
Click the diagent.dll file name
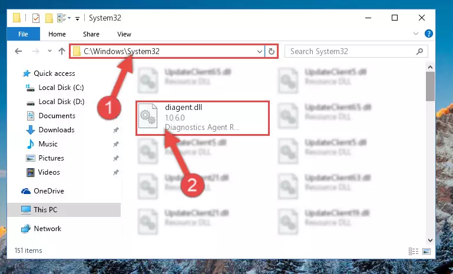click(x=183, y=108)
